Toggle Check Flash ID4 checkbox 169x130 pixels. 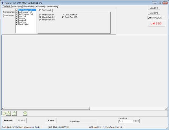coord(63,15)
